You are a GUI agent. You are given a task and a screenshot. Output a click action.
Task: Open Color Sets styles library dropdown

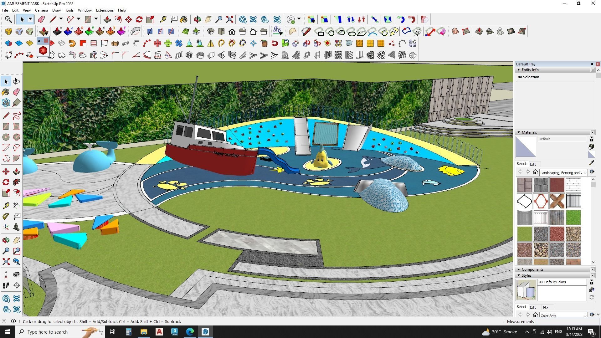coord(563,315)
